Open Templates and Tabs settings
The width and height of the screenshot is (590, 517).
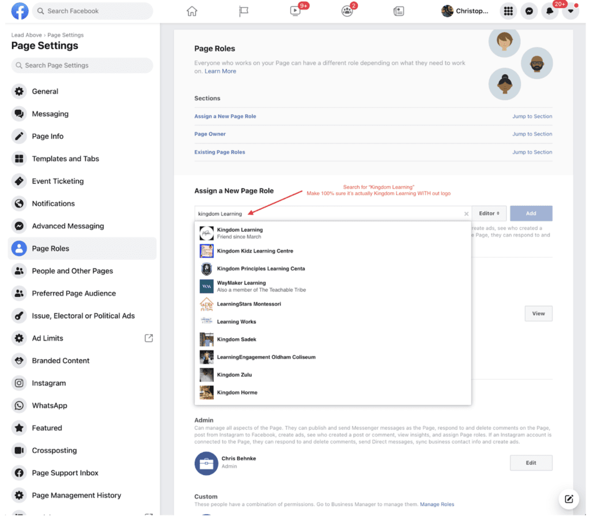(82, 159)
